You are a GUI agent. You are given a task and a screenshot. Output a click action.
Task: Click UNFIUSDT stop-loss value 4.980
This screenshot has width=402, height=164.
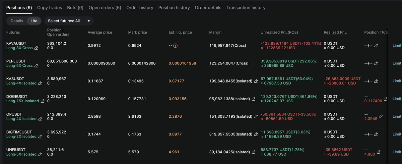pyautogui.click(x=370, y=154)
